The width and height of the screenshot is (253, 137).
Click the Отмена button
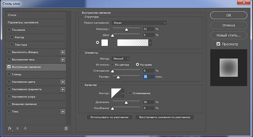click(x=229, y=25)
